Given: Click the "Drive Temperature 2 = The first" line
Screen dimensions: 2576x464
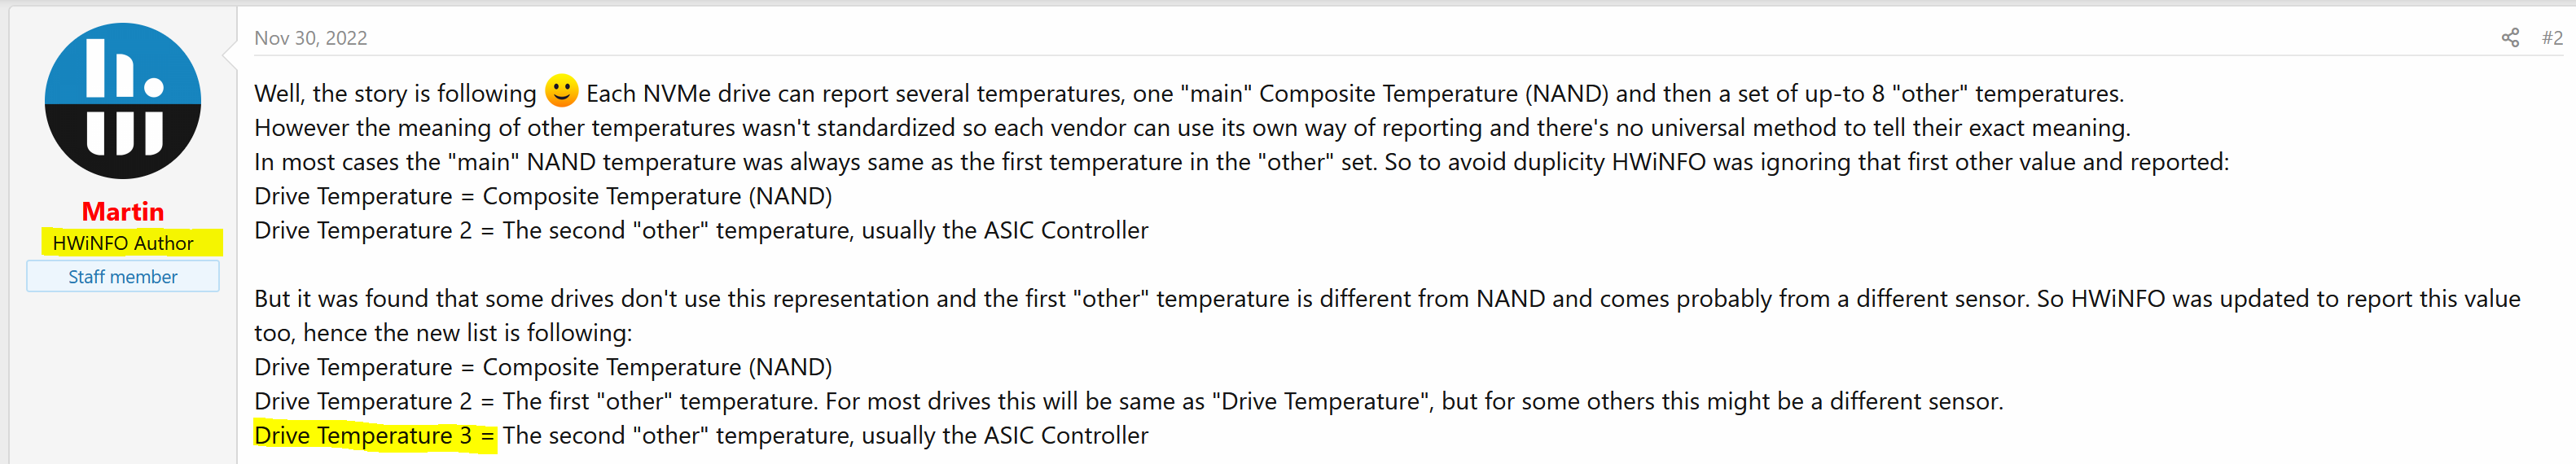Looking at the screenshot, I should point(1128,402).
